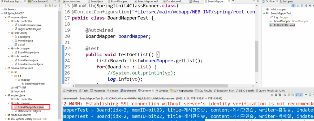This screenshot has width=314, height=121.
Task: Open Console view dropdown arrow
Action: pos(313,95)
